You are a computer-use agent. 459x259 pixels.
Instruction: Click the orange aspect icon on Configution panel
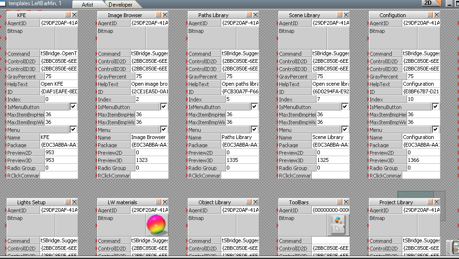430,15
